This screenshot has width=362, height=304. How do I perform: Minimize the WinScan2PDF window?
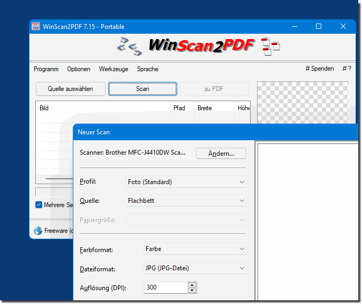click(x=295, y=27)
